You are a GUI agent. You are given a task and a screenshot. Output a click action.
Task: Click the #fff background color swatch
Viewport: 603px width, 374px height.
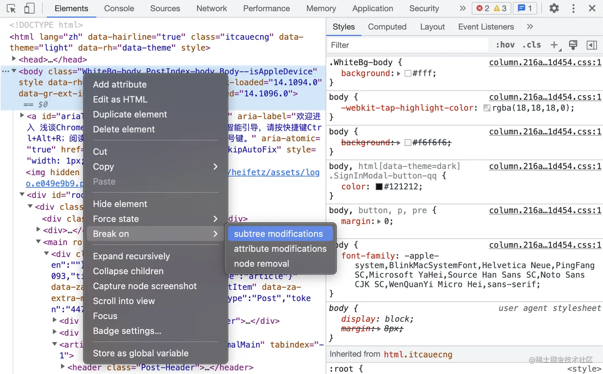coord(408,73)
